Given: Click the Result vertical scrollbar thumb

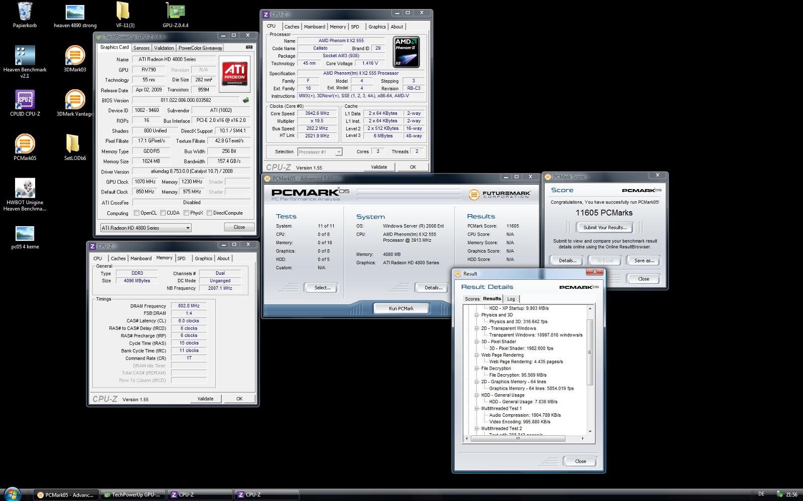Looking at the screenshot, I should (x=590, y=352).
